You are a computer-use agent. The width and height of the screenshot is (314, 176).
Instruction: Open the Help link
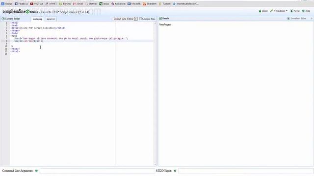pos(306,11)
